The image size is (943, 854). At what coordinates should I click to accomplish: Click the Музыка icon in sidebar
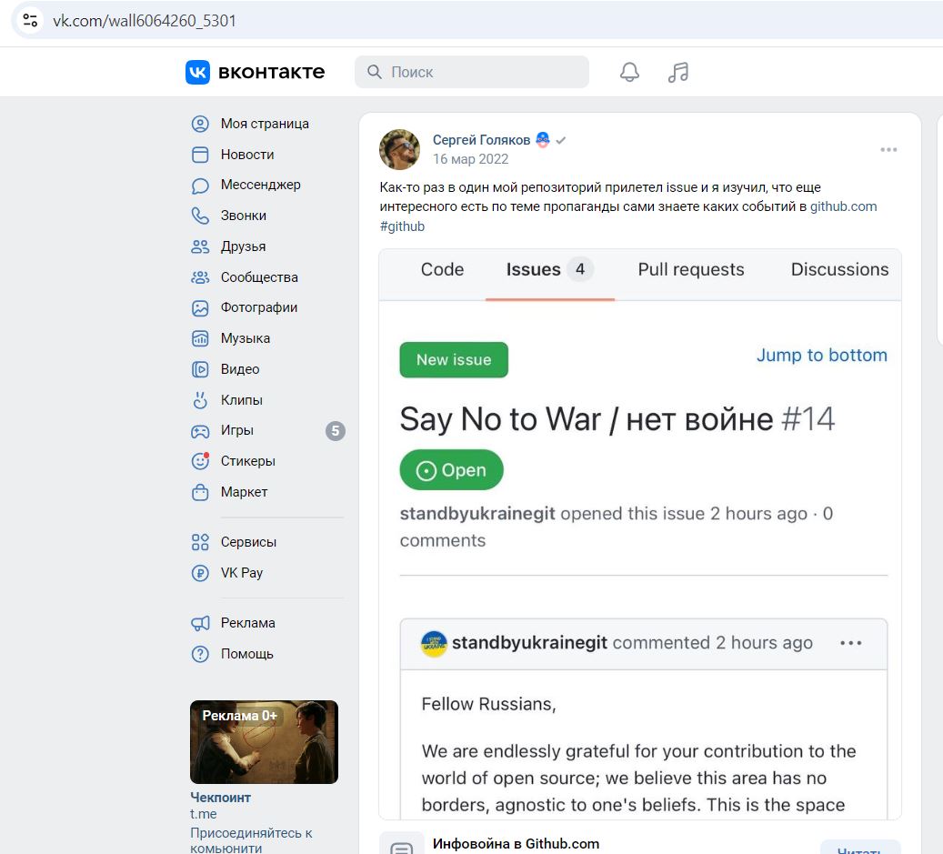200,338
